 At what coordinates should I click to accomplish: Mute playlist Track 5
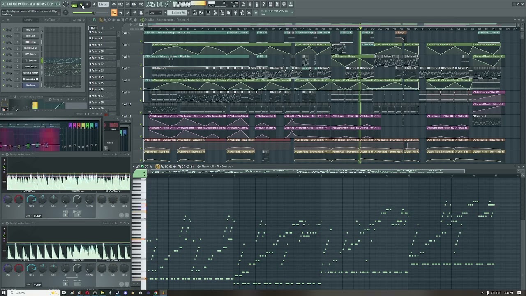tap(141, 53)
